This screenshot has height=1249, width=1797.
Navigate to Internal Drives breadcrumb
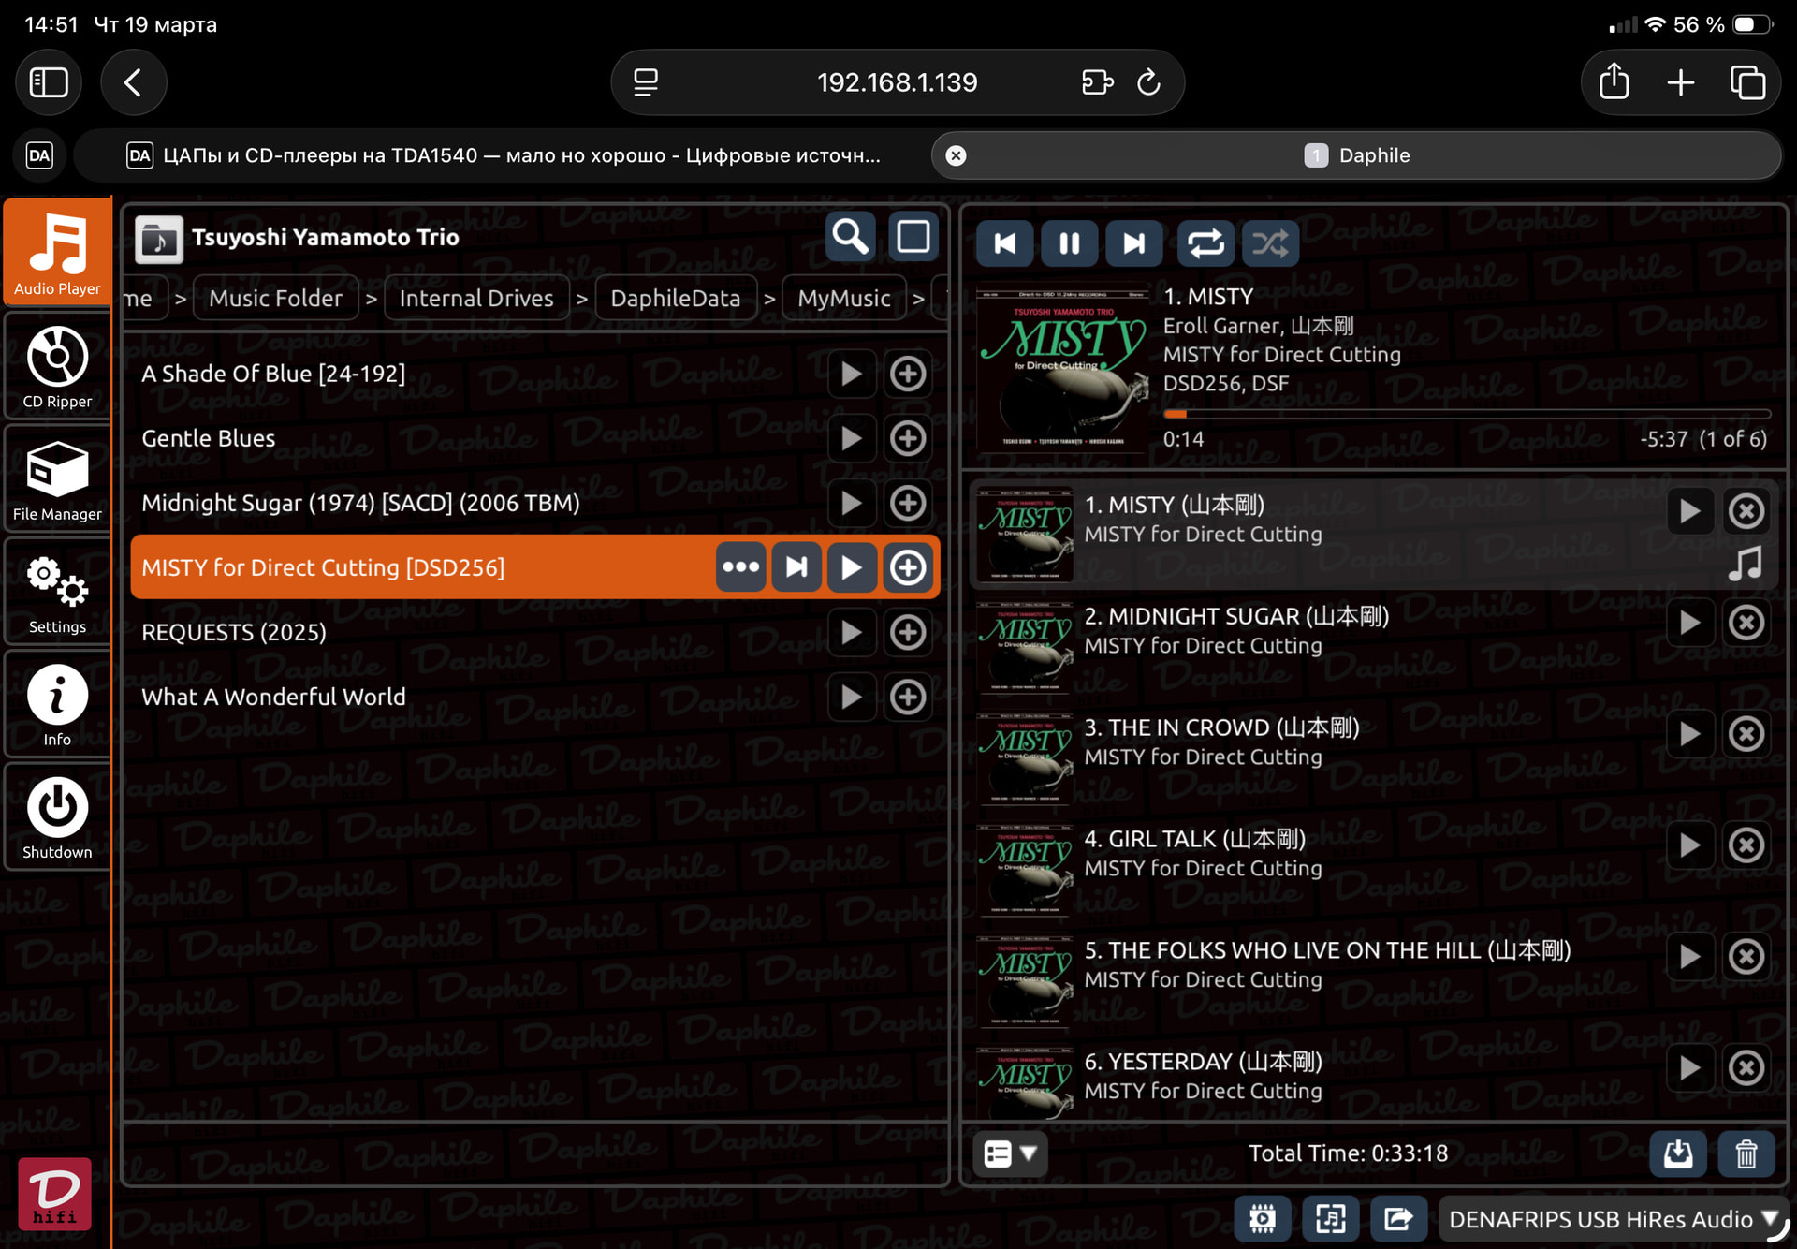tap(475, 299)
